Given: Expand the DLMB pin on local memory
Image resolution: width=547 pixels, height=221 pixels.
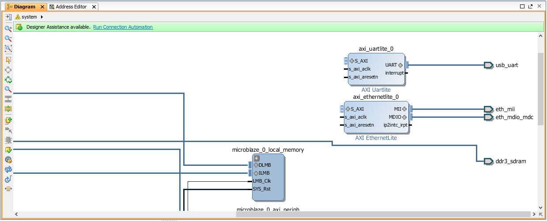Looking at the screenshot, I should click(x=256, y=165).
